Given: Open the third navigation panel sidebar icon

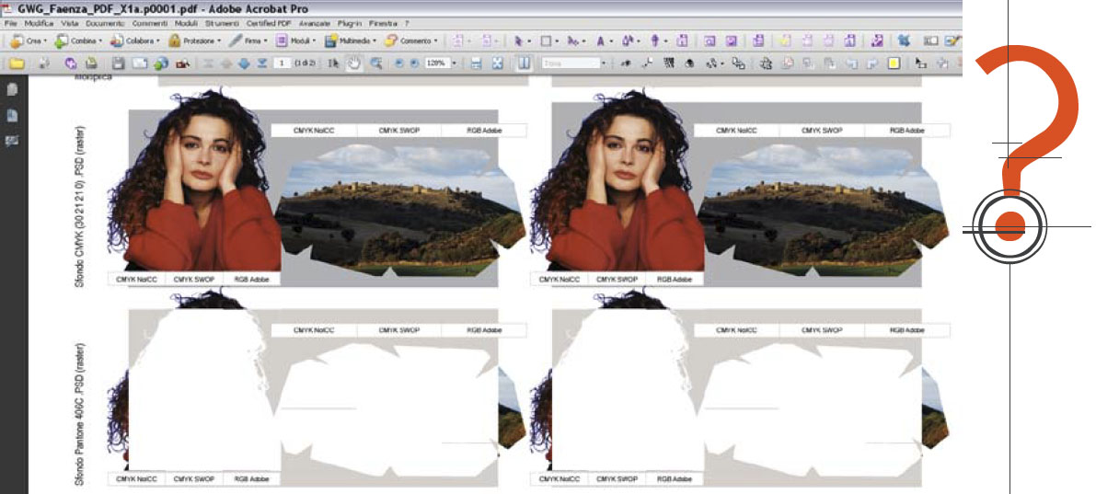Looking at the screenshot, I should click(x=12, y=141).
